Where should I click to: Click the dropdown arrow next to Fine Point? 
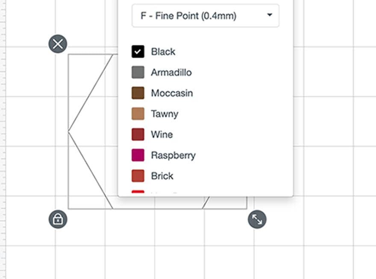[x=270, y=16]
